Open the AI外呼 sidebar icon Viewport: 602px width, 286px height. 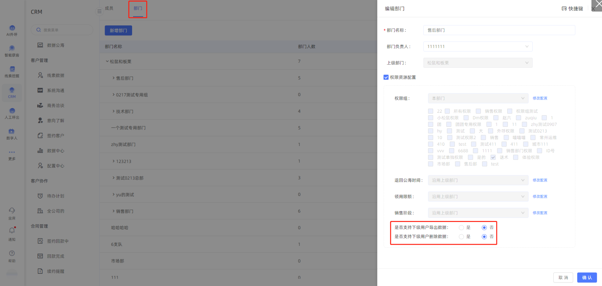(12, 28)
